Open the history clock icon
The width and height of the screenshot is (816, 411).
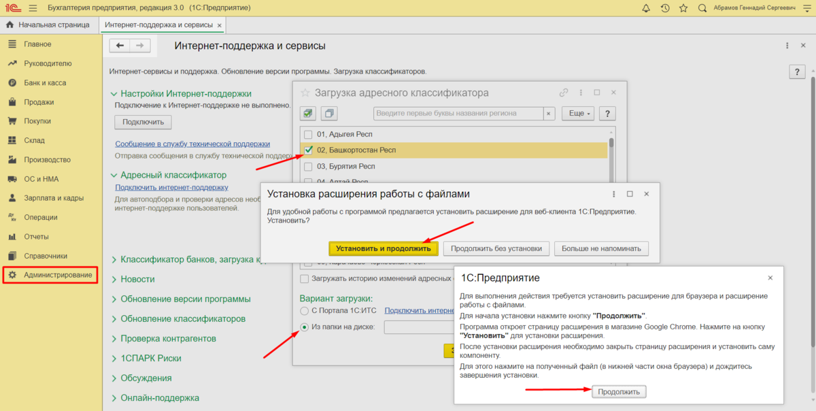click(x=664, y=8)
